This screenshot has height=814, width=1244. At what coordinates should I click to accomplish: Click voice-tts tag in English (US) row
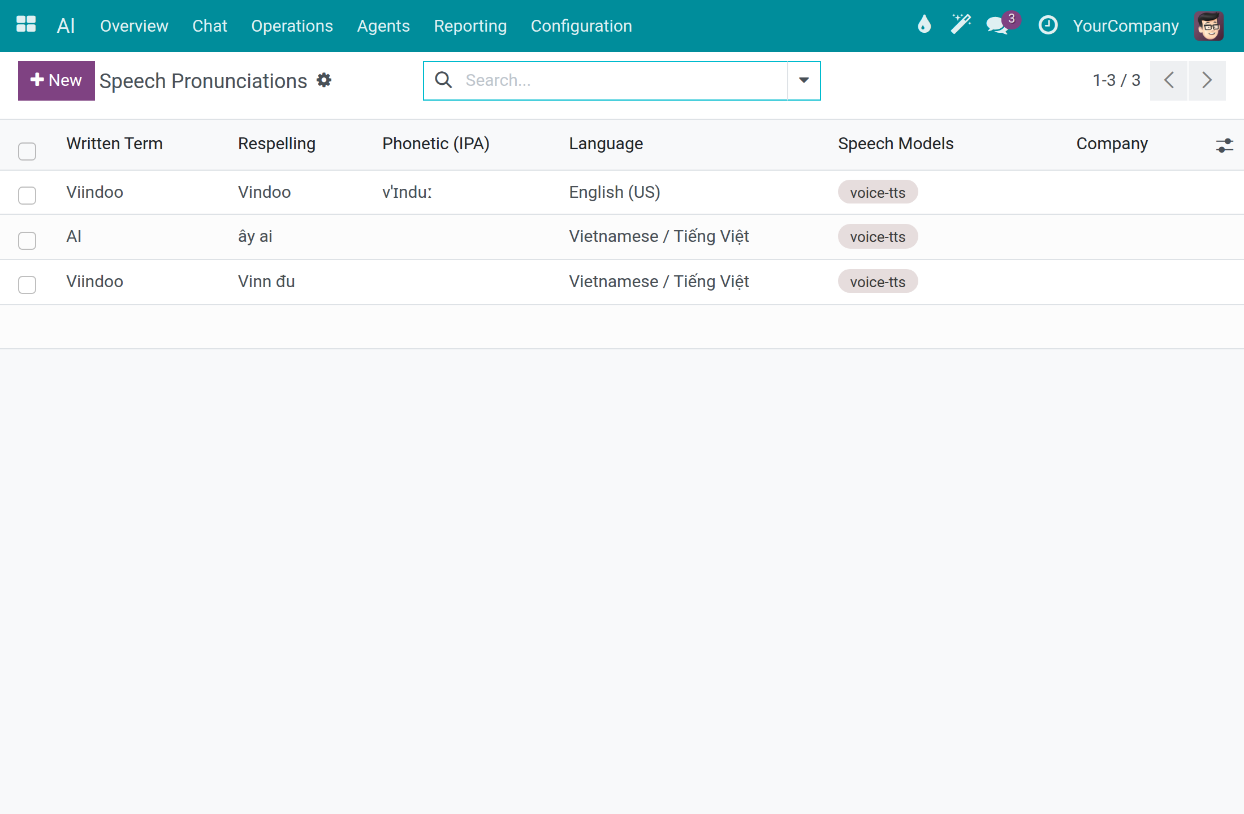[878, 192]
